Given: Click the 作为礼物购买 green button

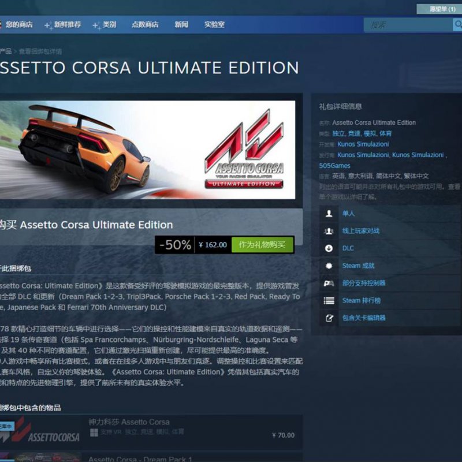Looking at the screenshot, I should tap(262, 244).
